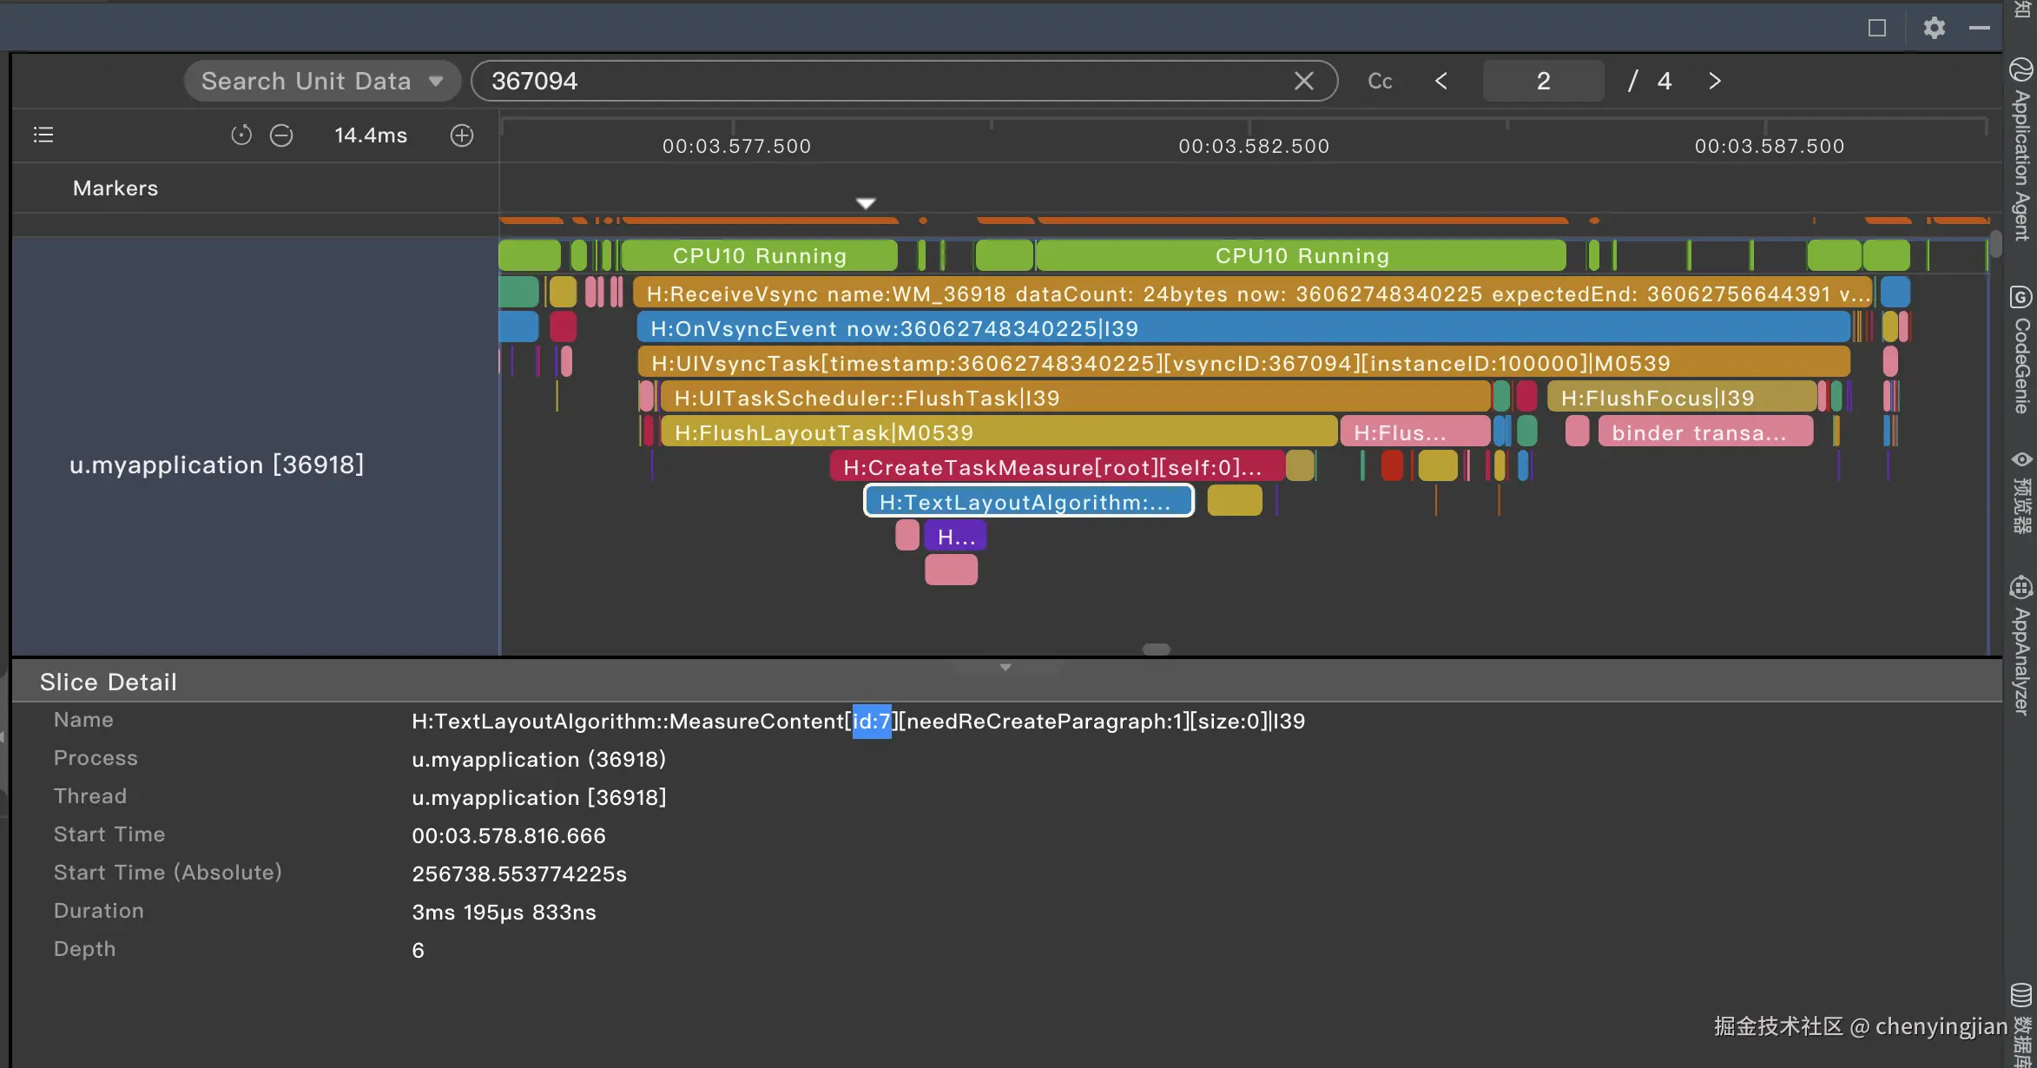
Task: Click the horizontal scrollbar thumb under the timeline
Action: pos(1156,649)
